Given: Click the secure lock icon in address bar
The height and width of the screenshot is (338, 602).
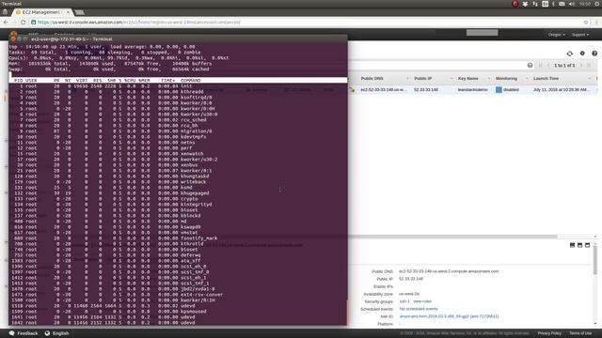Looking at the screenshot, I should click(34, 23).
